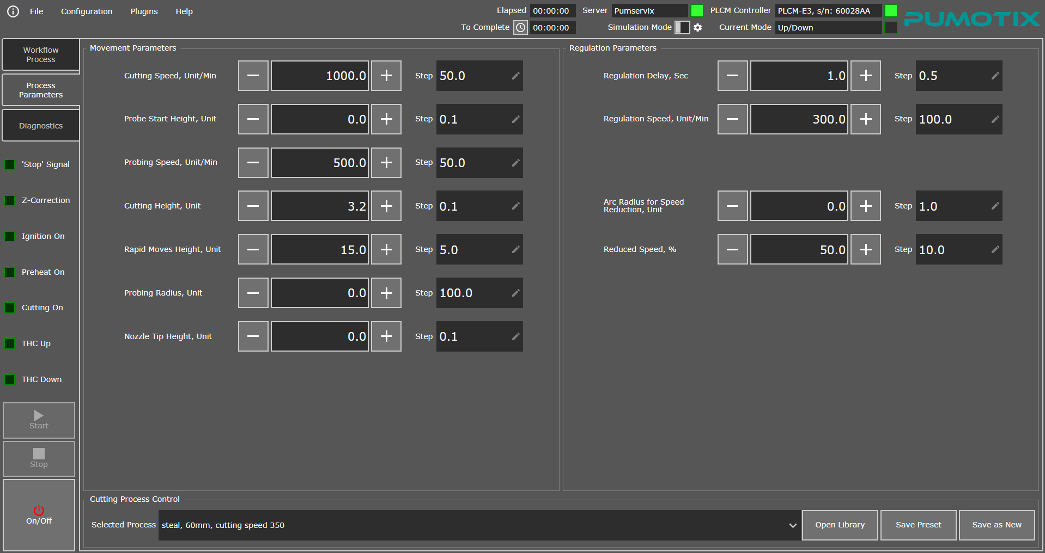Open the Plugins menu
Viewport: 1045px width, 553px height.
coord(144,11)
